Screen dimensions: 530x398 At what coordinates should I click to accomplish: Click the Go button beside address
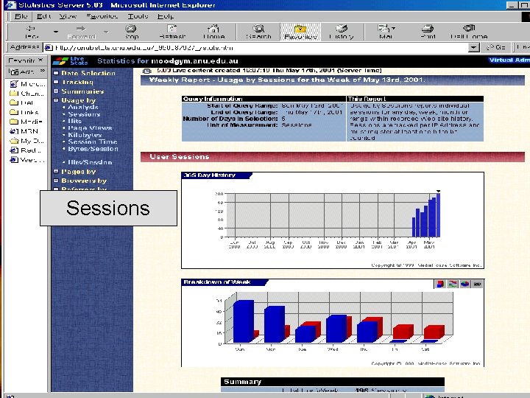[496, 47]
